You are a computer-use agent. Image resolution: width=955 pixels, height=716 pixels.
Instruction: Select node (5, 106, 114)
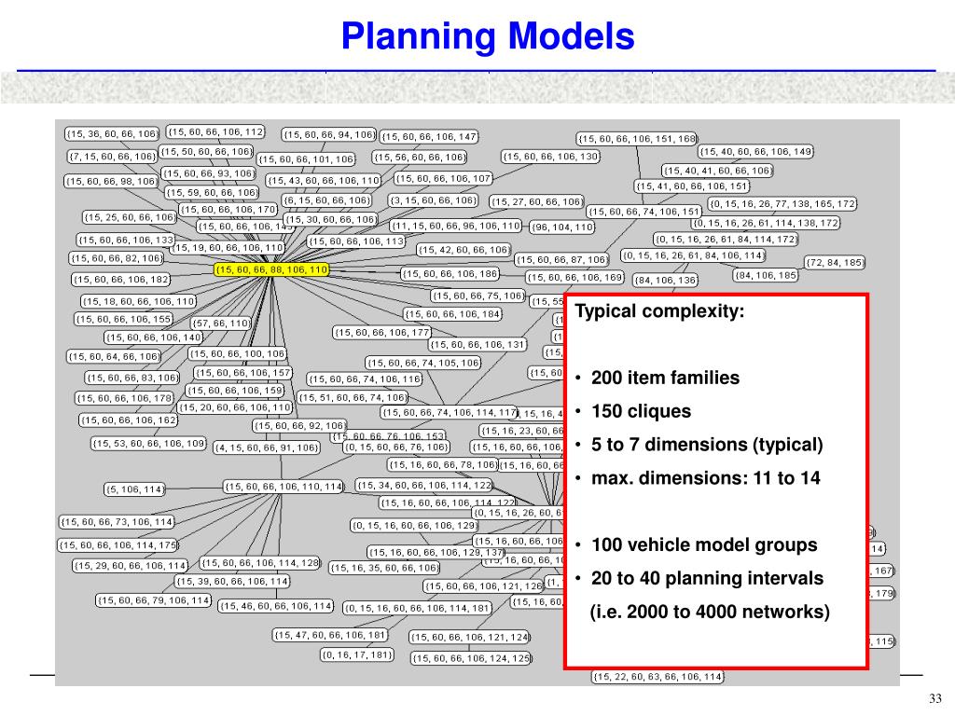(x=134, y=489)
